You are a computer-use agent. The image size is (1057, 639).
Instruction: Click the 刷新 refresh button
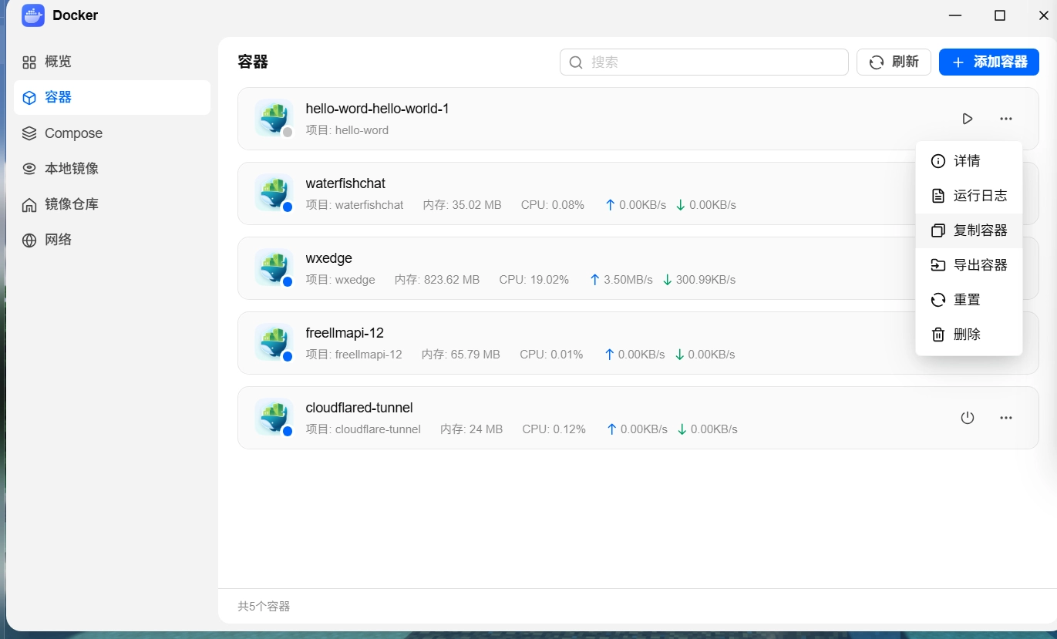click(x=894, y=62)
